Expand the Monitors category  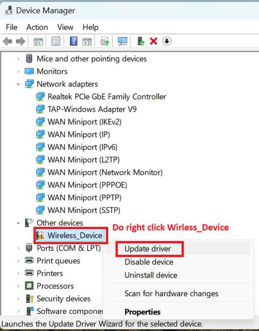coord(18,72)
